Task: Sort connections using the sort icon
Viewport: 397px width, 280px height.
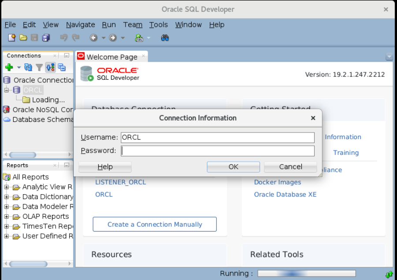Action: [x=51, y=67]
